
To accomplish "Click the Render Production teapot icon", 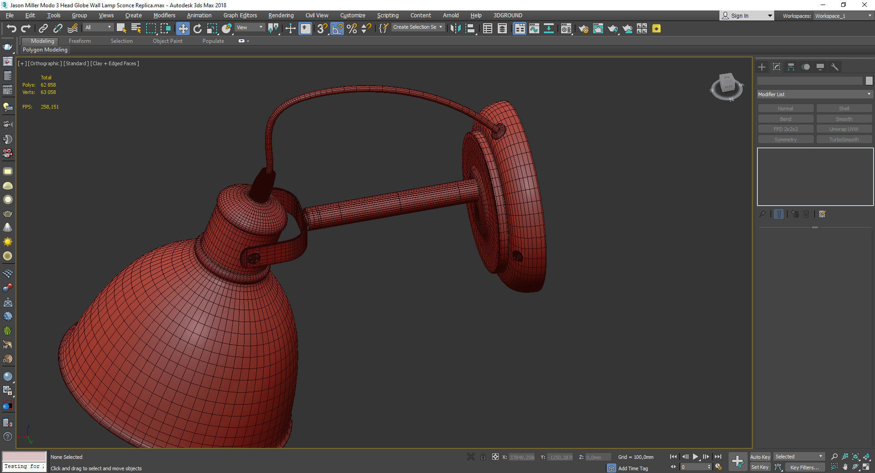I will pyautogui.click(x=613, y=29).
